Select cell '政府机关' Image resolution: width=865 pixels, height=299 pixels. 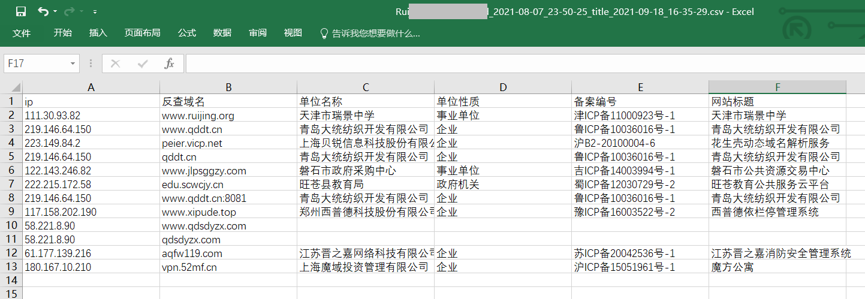pyautogui.click(x=503, y=185)
